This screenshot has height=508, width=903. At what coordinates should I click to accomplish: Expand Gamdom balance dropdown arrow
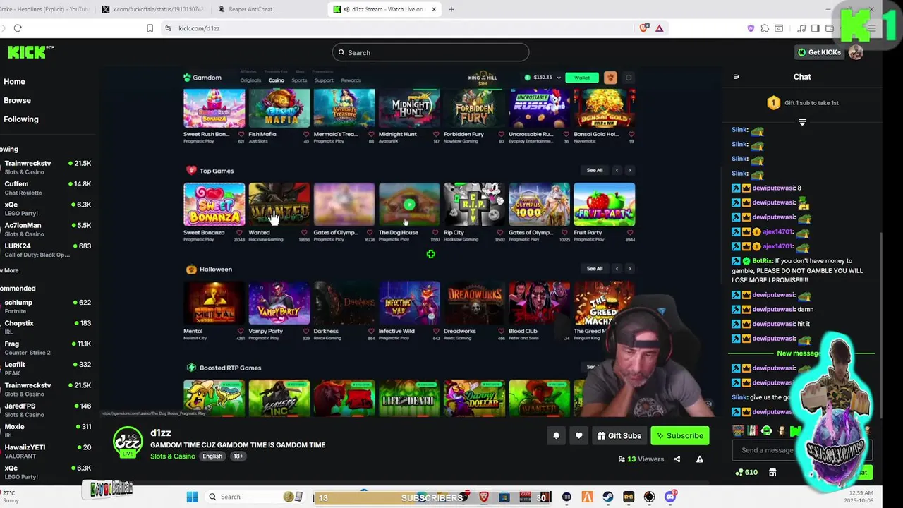(559, 78)
